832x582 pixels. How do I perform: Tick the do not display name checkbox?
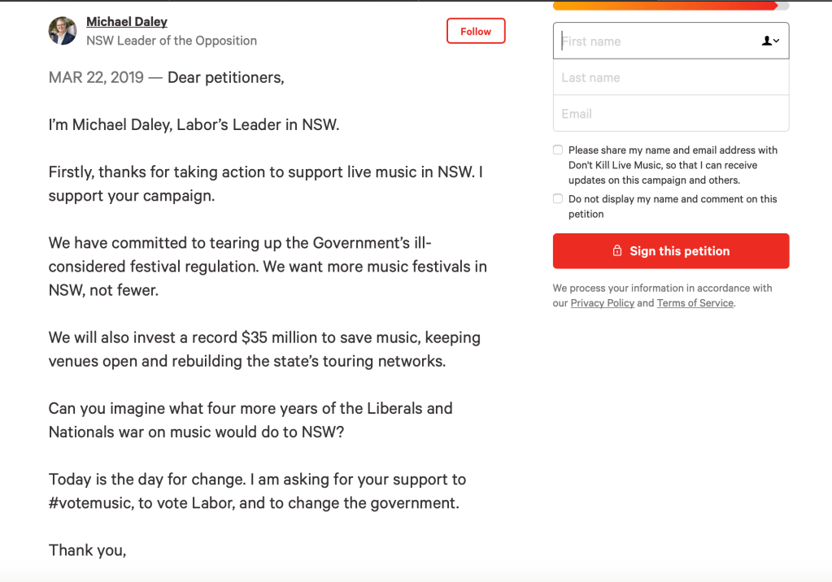[x=558, y=198]
